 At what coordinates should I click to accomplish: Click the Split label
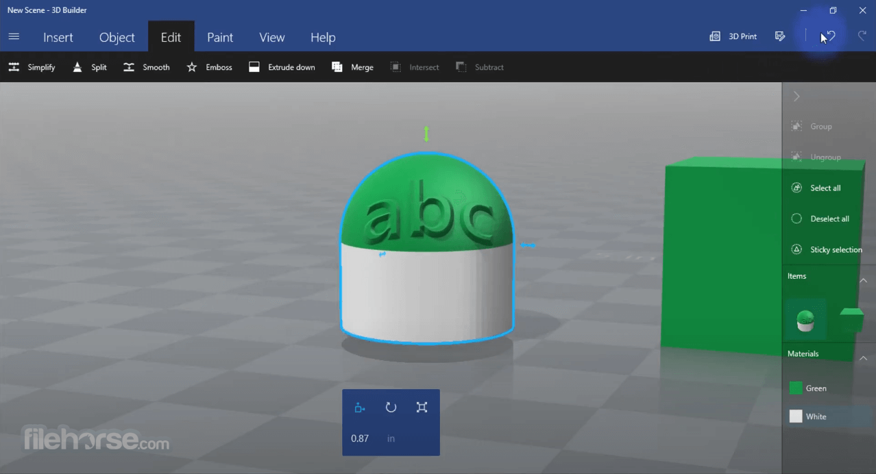pyautogui.click(x=99, y=67)
